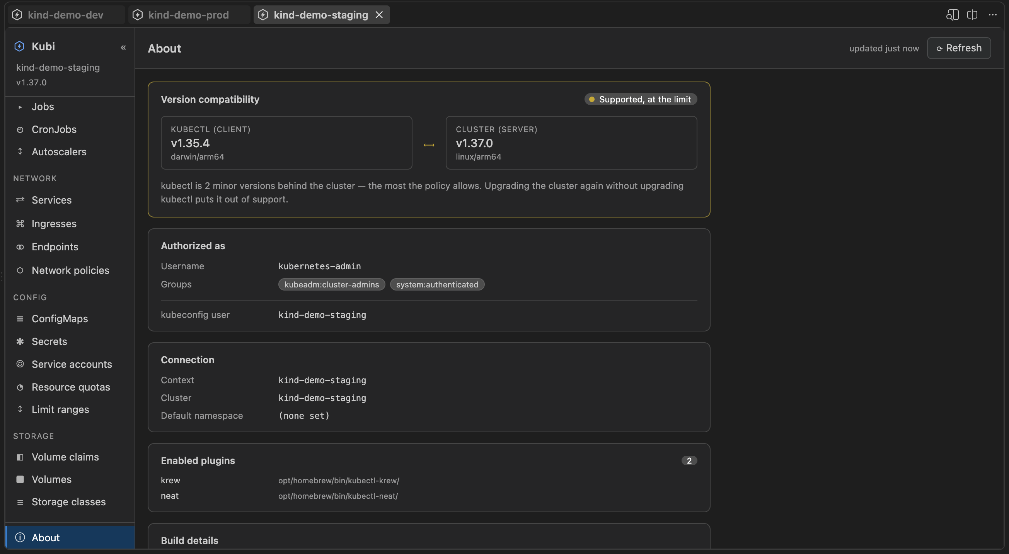Open Network policies
This screenshot has height=554, width=1009.
(70, 270)
